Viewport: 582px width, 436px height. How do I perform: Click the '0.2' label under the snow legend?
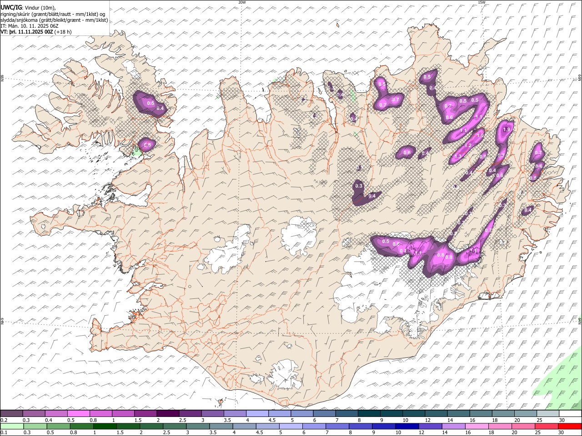coord(4,420)
